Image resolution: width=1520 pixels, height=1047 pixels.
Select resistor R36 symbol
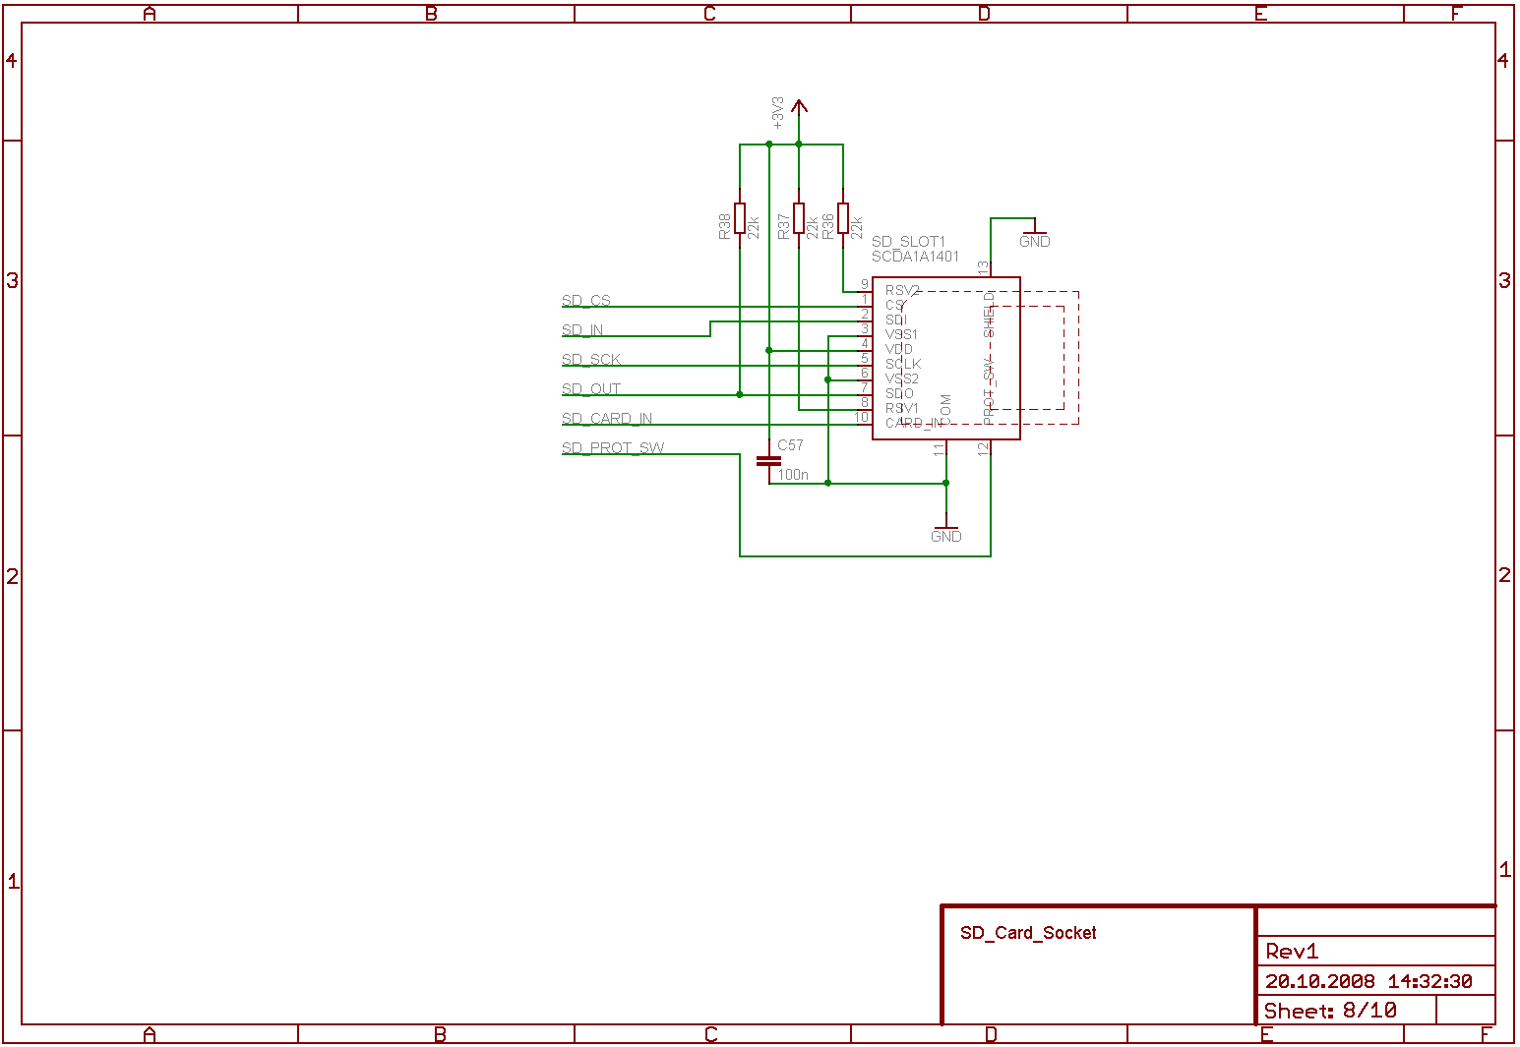pyautogui.click(x=843, y=218)
